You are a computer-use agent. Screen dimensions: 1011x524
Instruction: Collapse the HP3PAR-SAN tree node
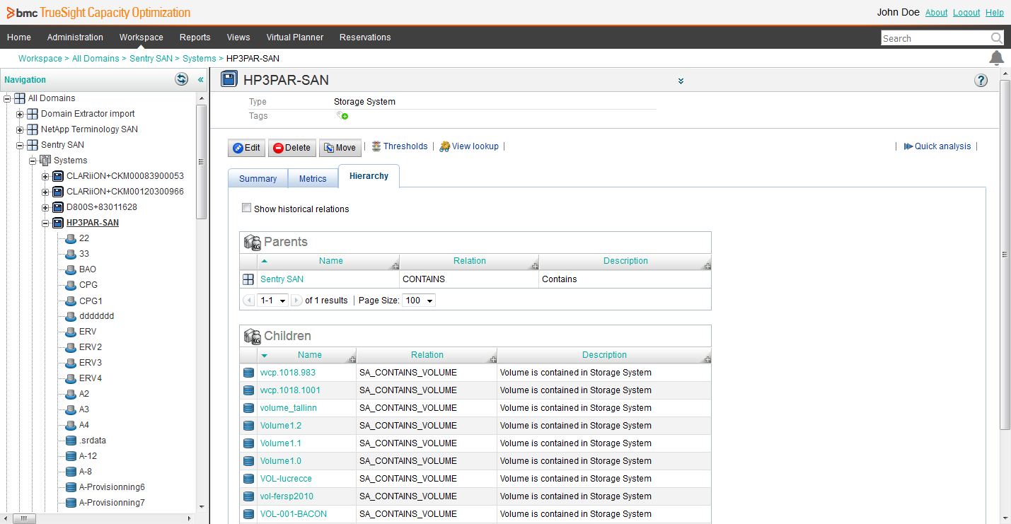click(x=45, y=223)
